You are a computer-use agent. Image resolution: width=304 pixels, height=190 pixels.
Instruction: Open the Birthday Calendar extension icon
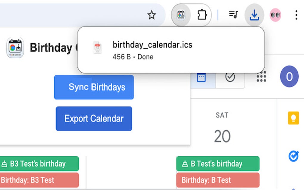coord(181,15)
